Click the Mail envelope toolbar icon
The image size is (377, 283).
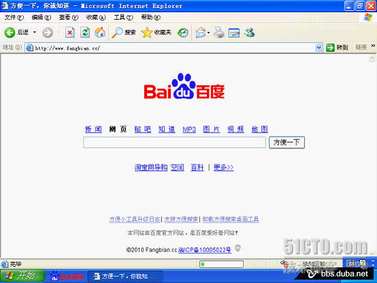click(x=201, y=33)
